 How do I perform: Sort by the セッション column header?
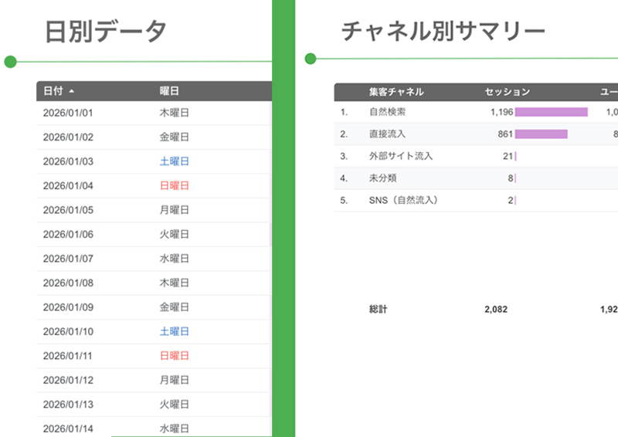[507, 92]
